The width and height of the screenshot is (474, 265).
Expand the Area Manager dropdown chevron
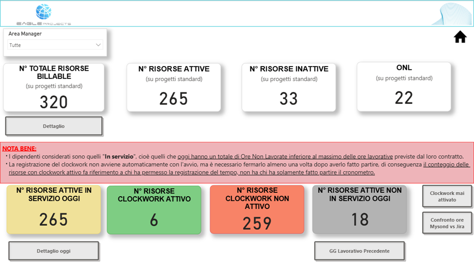point(98,45)
